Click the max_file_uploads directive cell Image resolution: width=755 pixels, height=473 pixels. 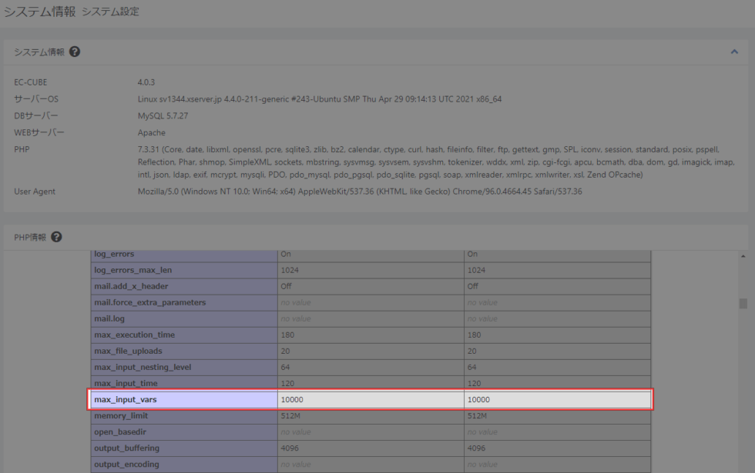coord(128,351)
